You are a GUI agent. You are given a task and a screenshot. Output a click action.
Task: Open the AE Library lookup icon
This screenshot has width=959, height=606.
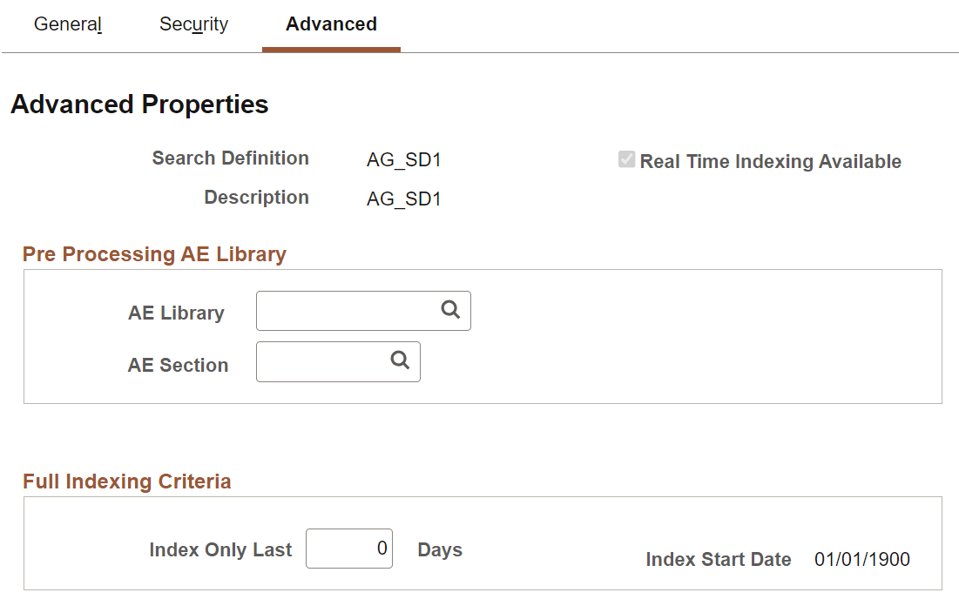[450, 310]
